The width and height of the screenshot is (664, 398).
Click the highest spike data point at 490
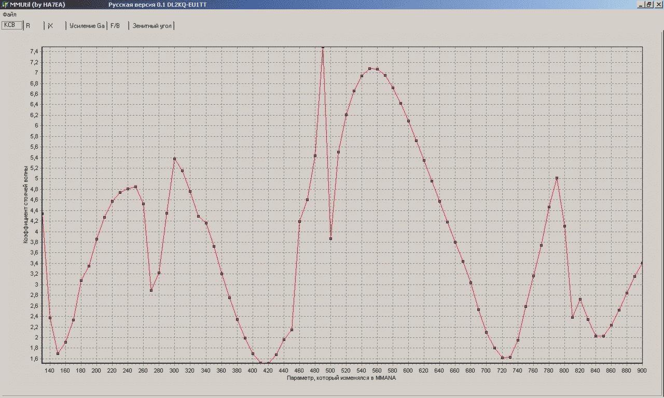[323, 47]
